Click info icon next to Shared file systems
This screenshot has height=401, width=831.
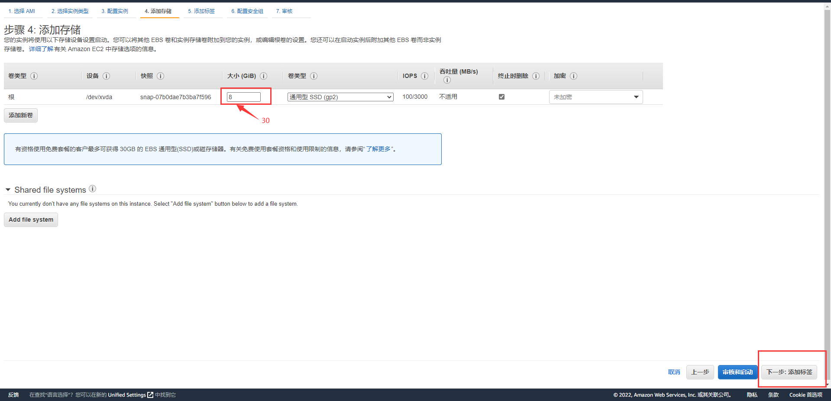point(92,189)
